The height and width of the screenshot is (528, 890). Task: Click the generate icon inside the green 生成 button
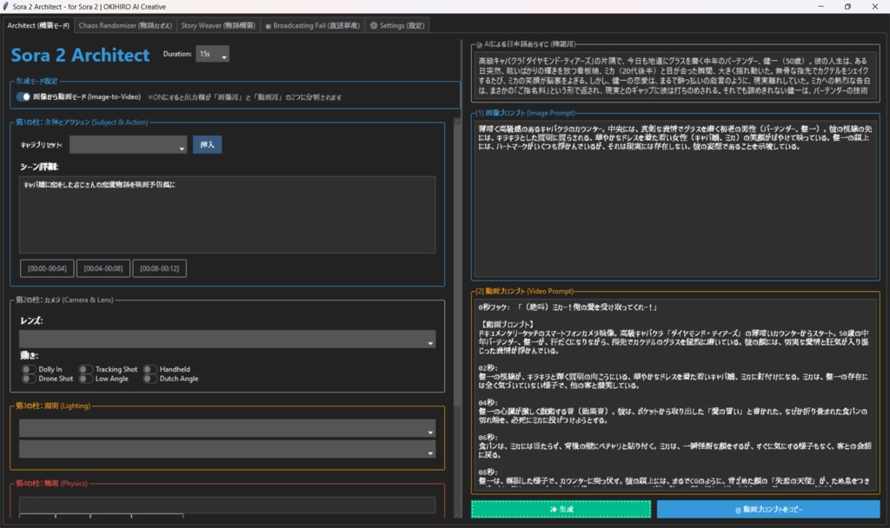point(554,510)
